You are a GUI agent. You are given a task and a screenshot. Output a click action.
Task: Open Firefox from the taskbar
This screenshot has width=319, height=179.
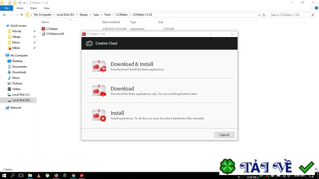point(56,175)
